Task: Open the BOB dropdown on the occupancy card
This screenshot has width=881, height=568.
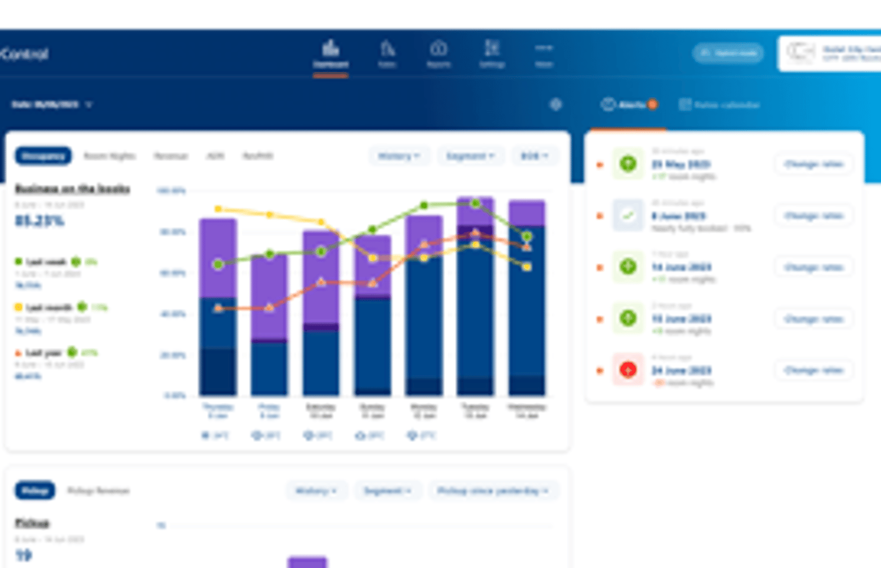Action: click(535, 156)
